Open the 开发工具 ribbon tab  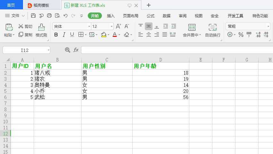[x=236, y=16]
